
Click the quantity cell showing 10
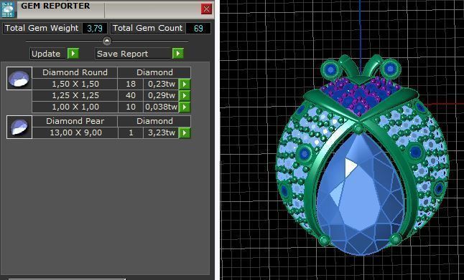(x=131, y=107)
